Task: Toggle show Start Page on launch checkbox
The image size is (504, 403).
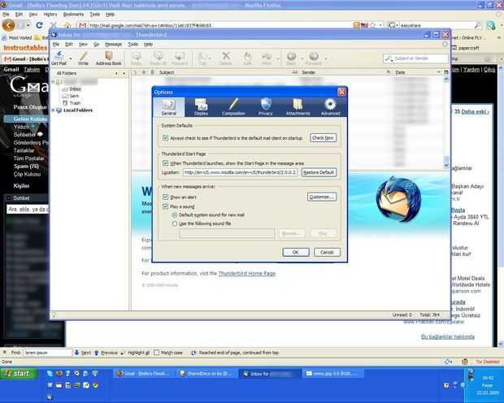Action: (166, 163)
